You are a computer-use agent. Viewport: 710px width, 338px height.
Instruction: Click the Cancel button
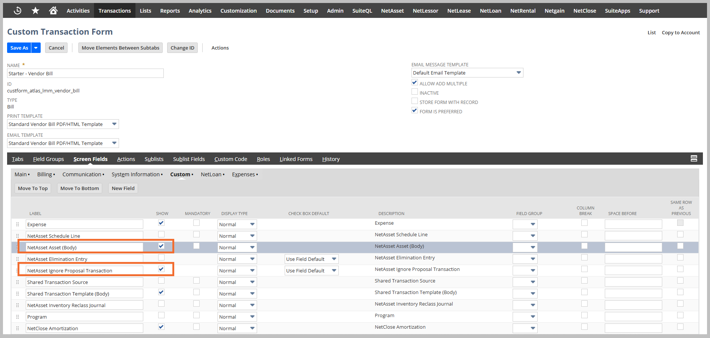56,48
